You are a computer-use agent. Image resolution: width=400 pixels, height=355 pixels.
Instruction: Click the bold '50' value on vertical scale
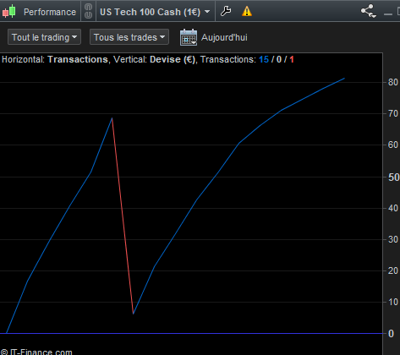point(393,177)
